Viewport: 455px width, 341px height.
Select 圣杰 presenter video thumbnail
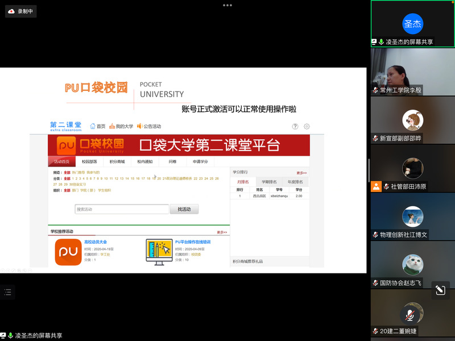pos(412,24)
